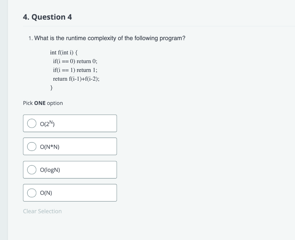The width and height of the screenshot is (295, 240).
Task: Click the closing brace of the code block
Action: tap(51, 87)
